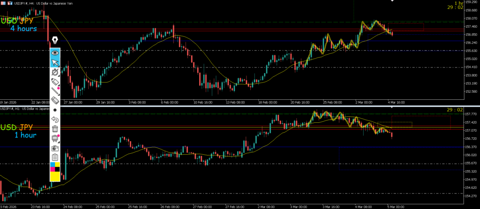Open the multicolor palette square

click(x=55, y=166)
